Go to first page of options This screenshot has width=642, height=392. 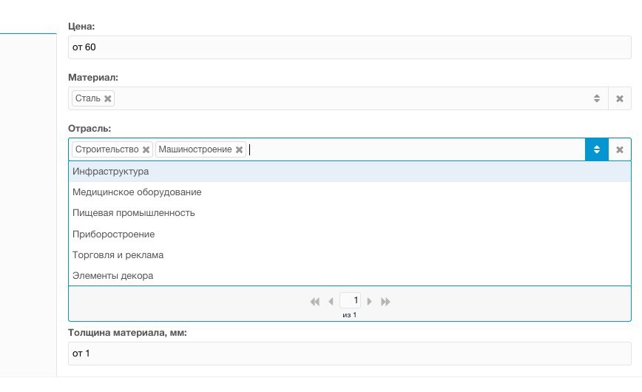[314, 302]
